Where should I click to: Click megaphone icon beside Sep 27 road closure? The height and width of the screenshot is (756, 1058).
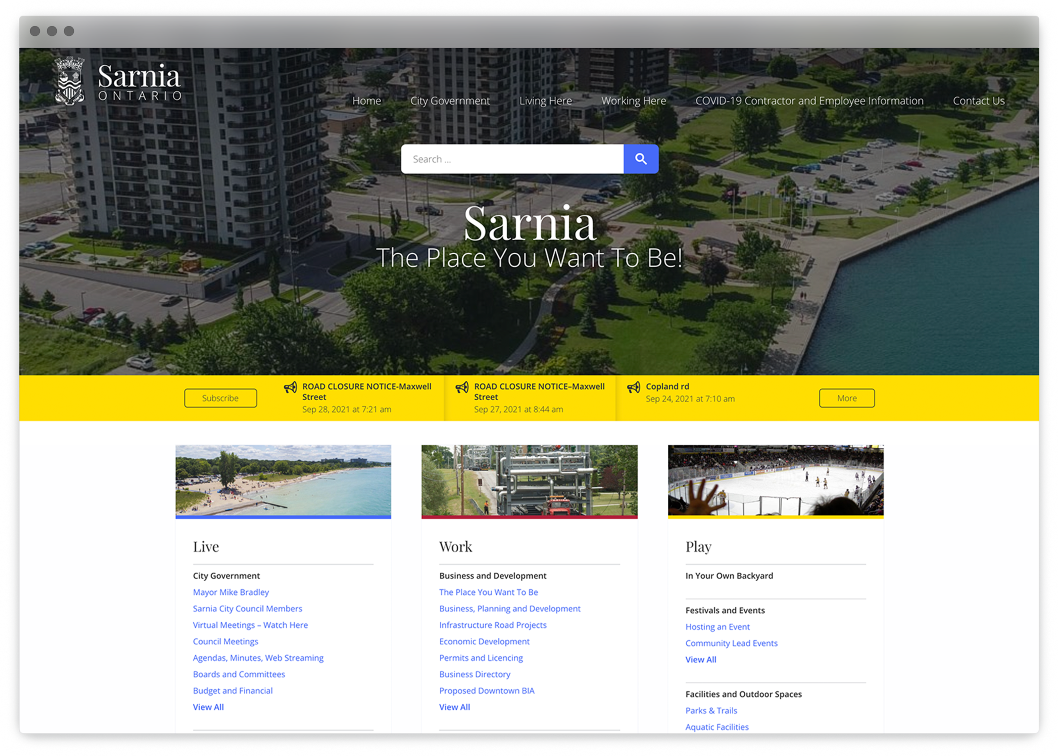click(461, 387)
